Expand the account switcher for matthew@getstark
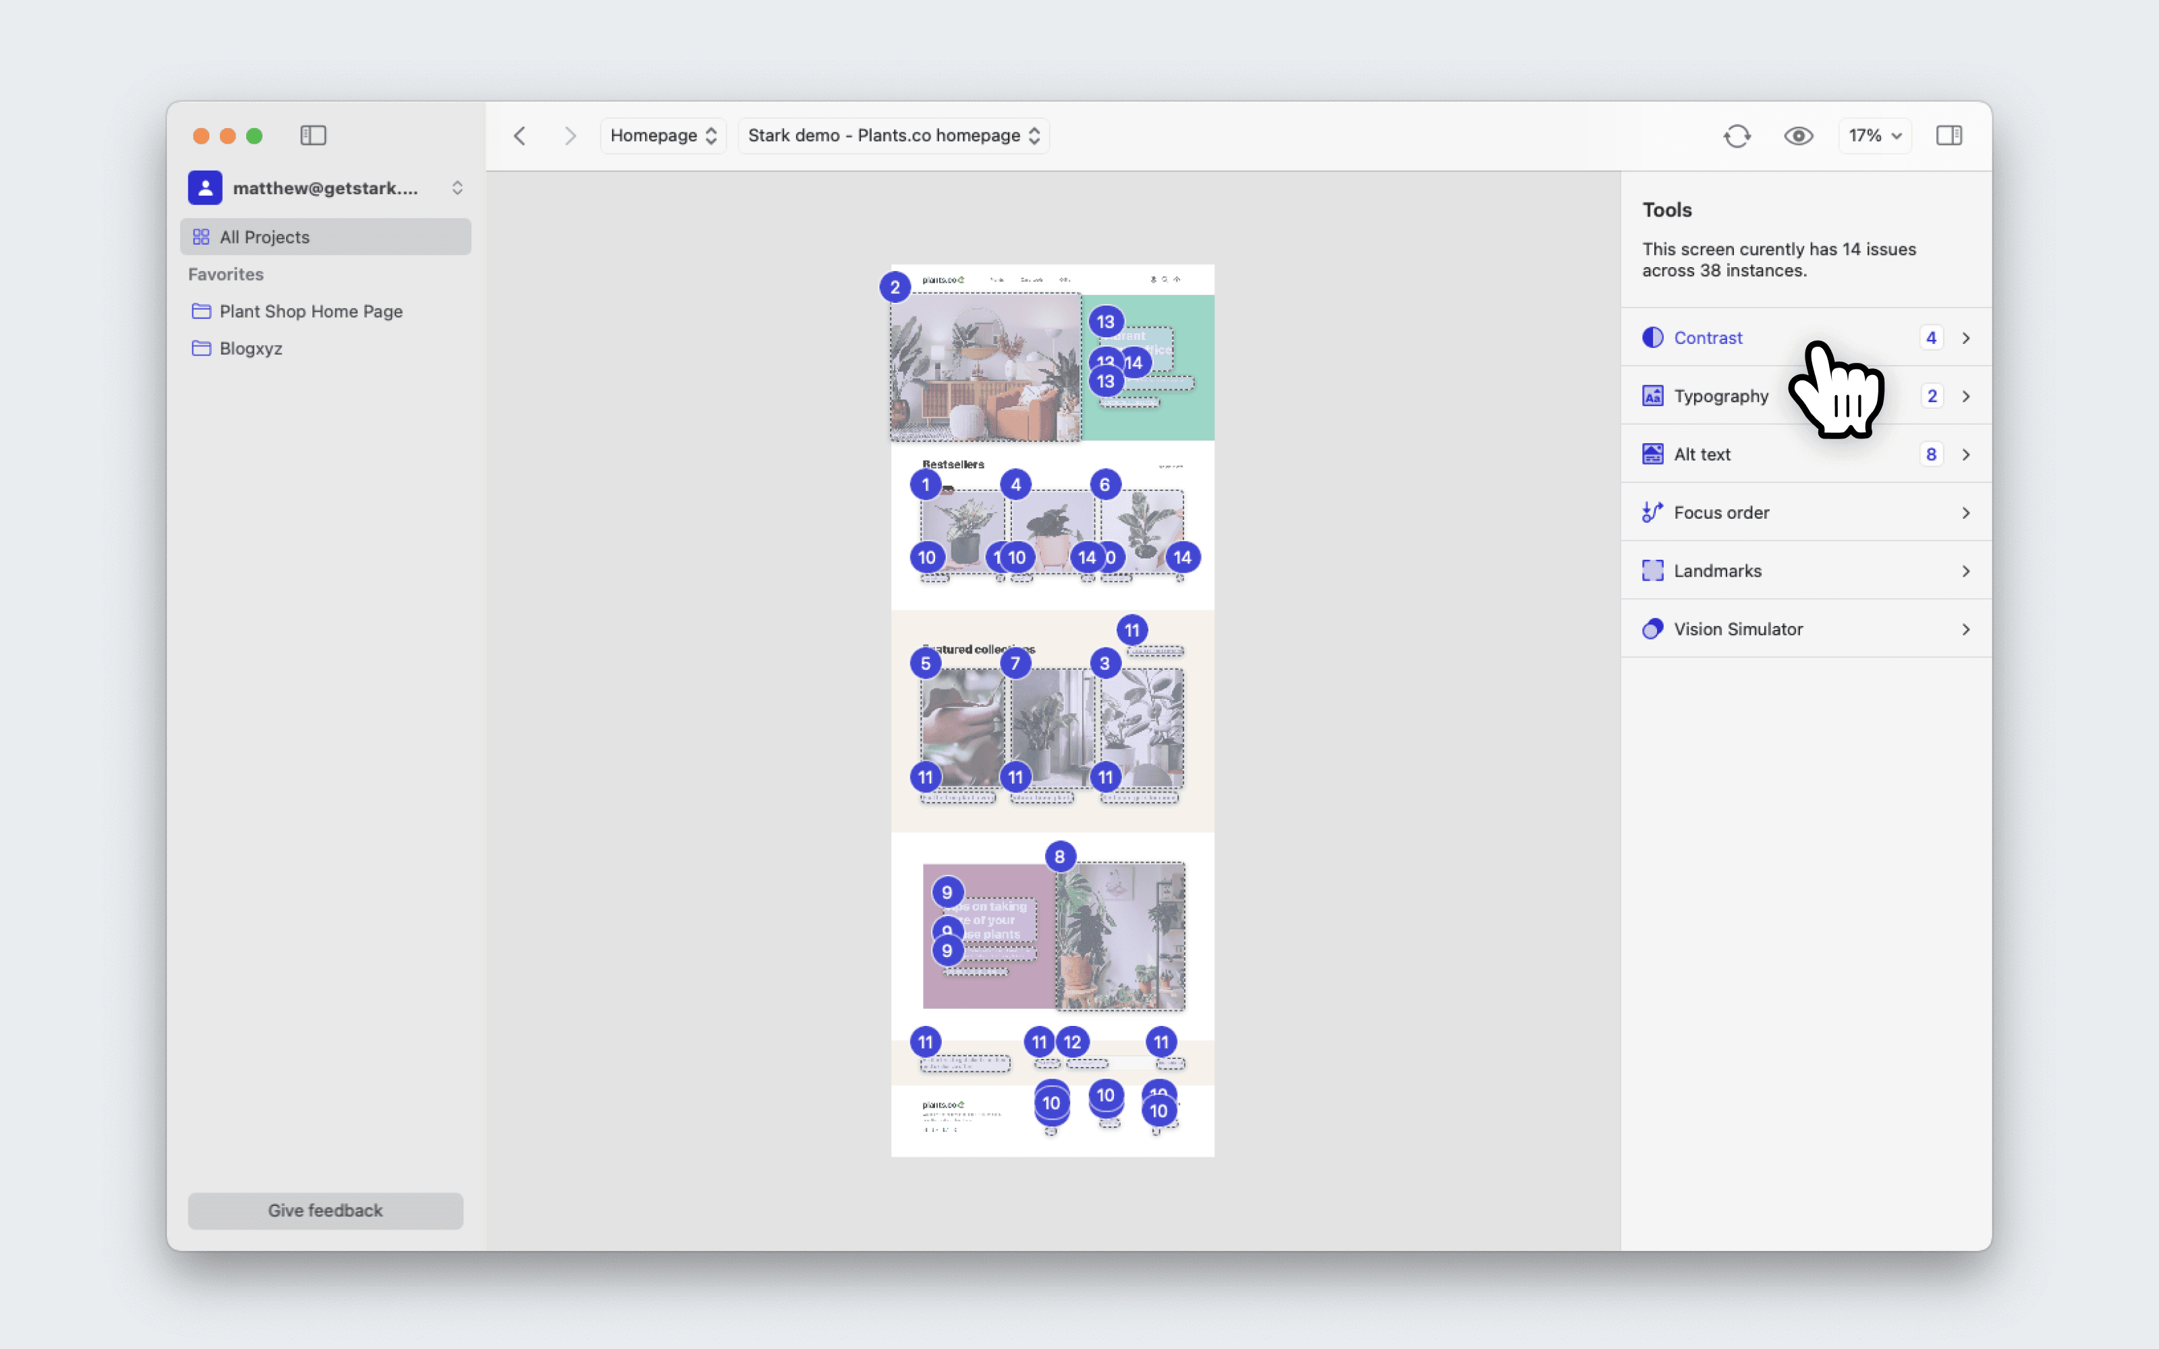The image size is (2159, 1349). (457, 188)
